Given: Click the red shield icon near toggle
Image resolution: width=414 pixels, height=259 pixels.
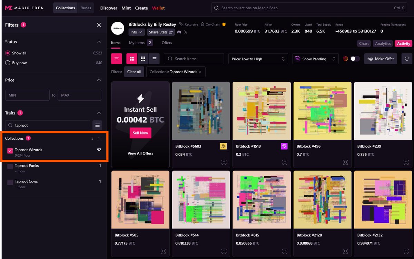Looking at the screenshot, I should pos(346,59).
